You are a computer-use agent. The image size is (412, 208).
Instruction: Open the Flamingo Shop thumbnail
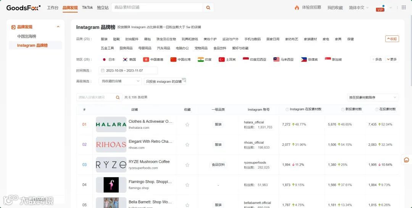coord(111,185)
